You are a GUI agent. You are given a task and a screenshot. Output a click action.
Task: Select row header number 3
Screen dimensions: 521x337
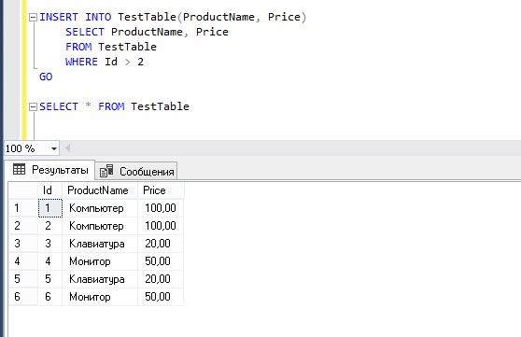tap(23, 244)
